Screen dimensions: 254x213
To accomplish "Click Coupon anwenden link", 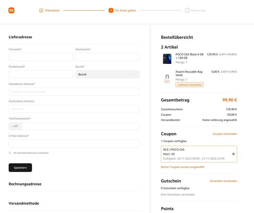I will point(224,134).
